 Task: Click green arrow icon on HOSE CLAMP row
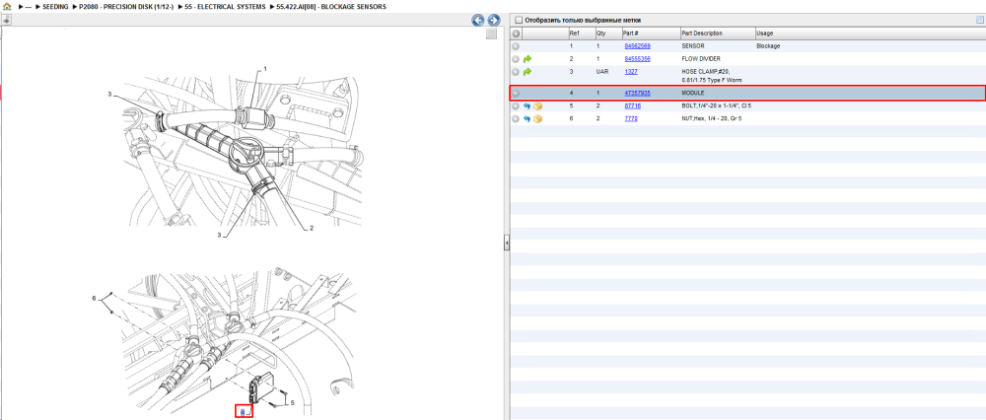527,72
